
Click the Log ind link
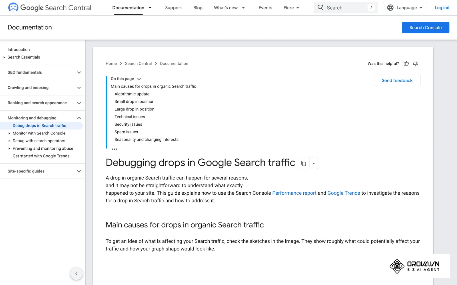tap(442, 8)
